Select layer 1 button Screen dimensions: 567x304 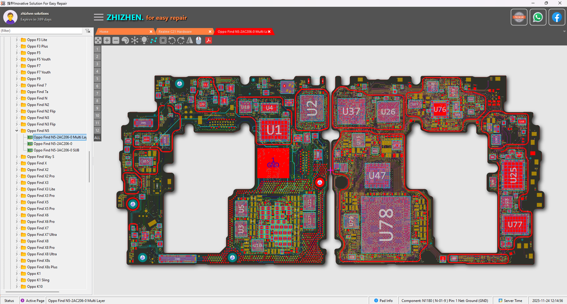(97, 49)
